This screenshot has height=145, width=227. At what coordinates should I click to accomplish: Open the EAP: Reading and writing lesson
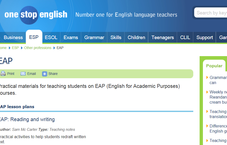27,119
